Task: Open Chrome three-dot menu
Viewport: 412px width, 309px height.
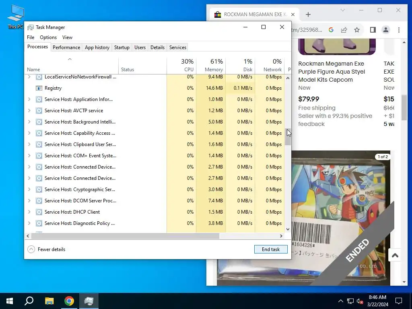Action: tap(399, 30)
